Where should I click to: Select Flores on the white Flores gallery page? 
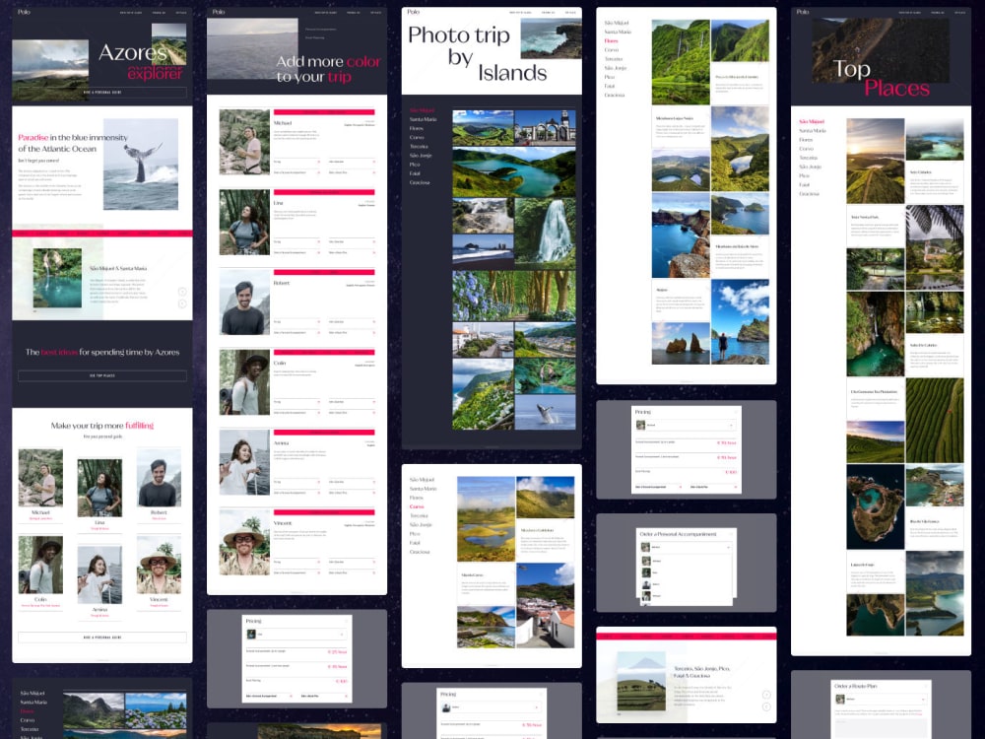tap(612, 40)
